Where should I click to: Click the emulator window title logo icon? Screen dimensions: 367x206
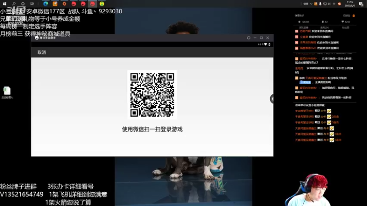(37, 38)
